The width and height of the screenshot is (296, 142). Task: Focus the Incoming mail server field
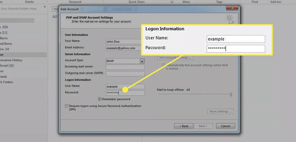click(x=125, y=67)
